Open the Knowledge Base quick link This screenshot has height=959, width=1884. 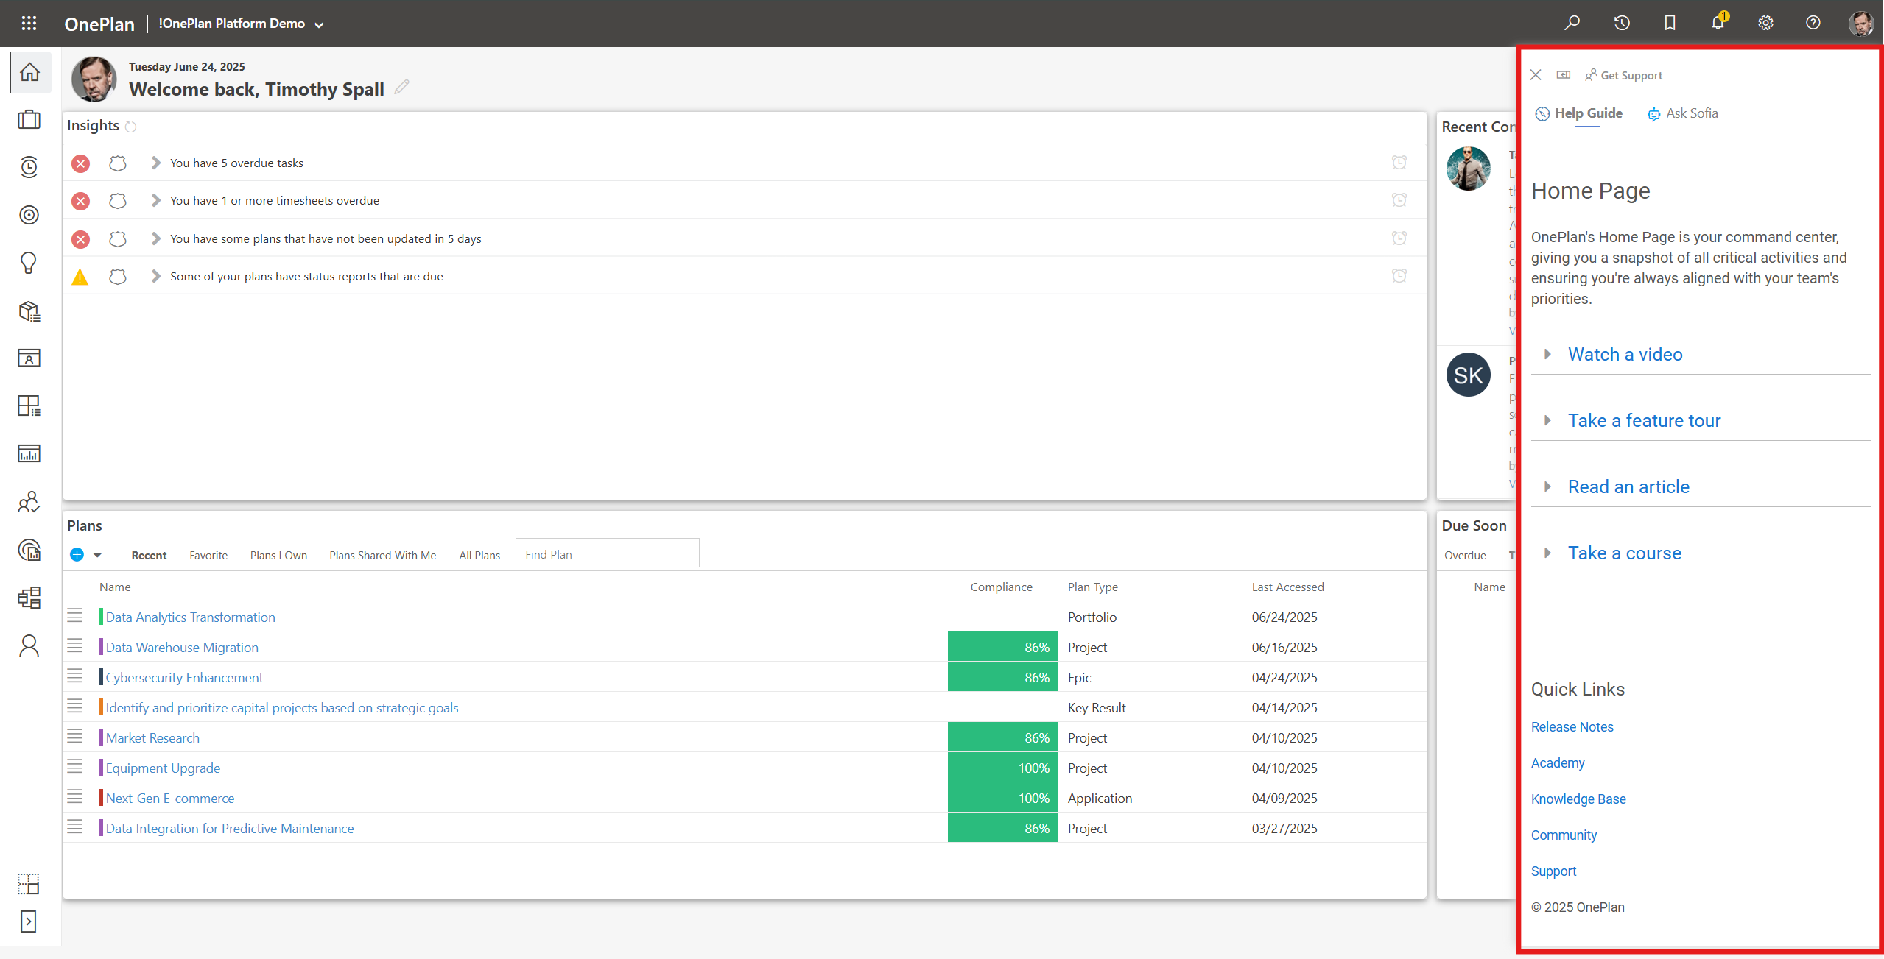pyautogui.click(x=1578, y=799)
